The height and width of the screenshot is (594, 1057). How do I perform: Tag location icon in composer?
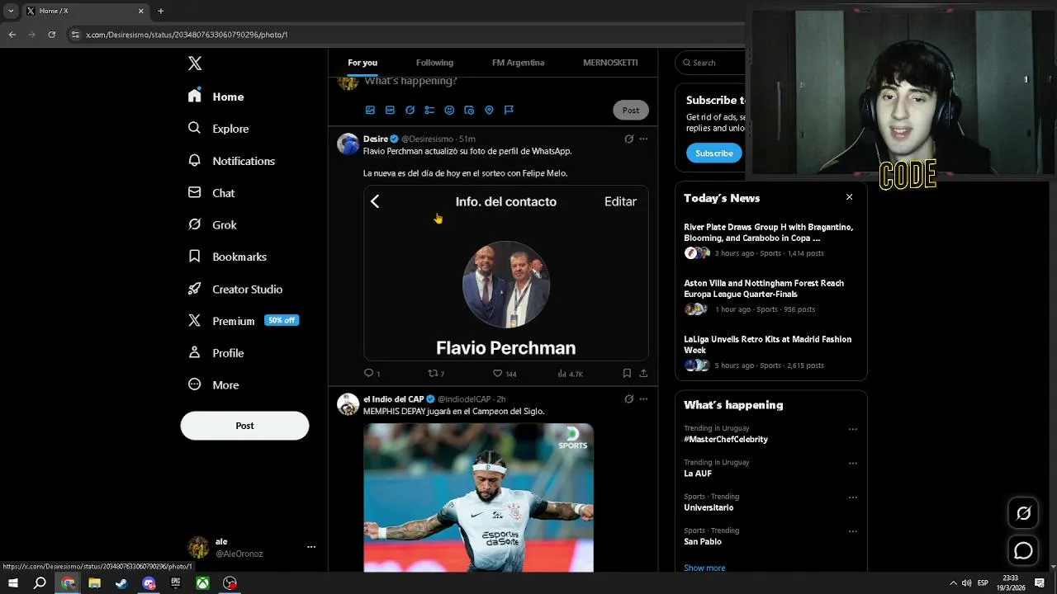489,110
